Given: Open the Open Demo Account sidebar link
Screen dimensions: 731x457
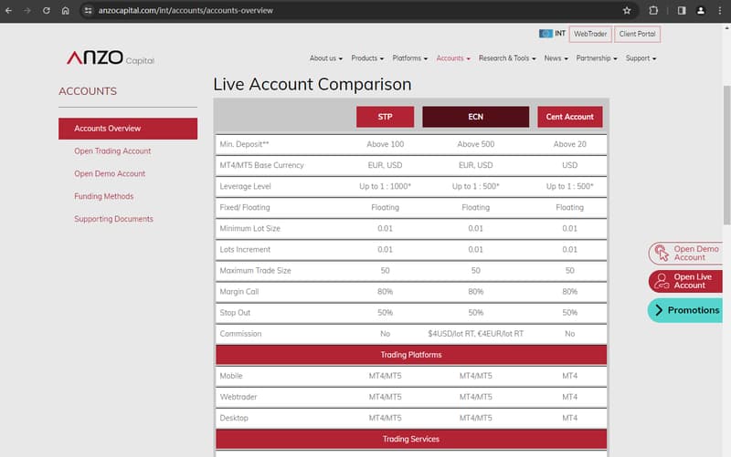Looking at the screenshot, I should coord(110,173).
